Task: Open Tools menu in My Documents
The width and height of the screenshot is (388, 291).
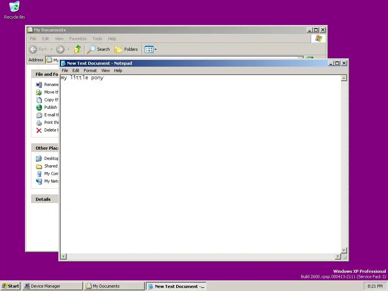Action: point(97,39)
